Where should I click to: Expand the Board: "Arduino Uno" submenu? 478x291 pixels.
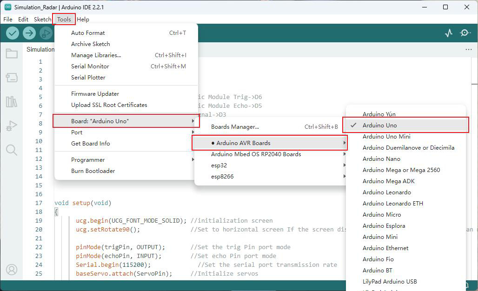coord(126,121)
